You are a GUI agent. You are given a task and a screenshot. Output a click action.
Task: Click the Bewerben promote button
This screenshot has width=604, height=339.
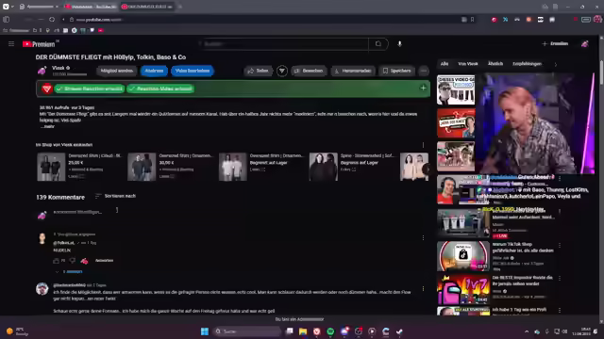[x=309, y=71]
